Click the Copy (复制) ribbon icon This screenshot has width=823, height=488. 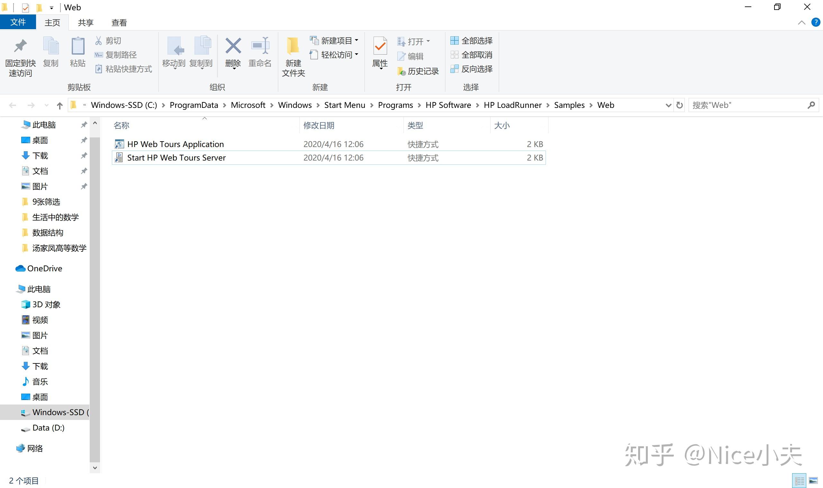(51, 46)
